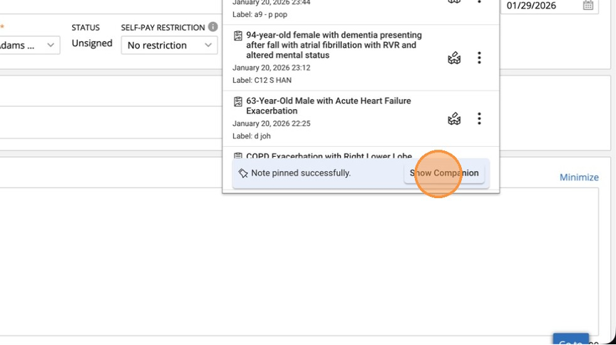
Task: Open the No restriction self-pay dropdown
Action: click(x=169, y=45)
